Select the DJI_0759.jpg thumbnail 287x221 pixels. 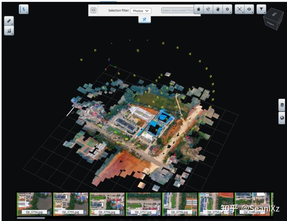216,204
